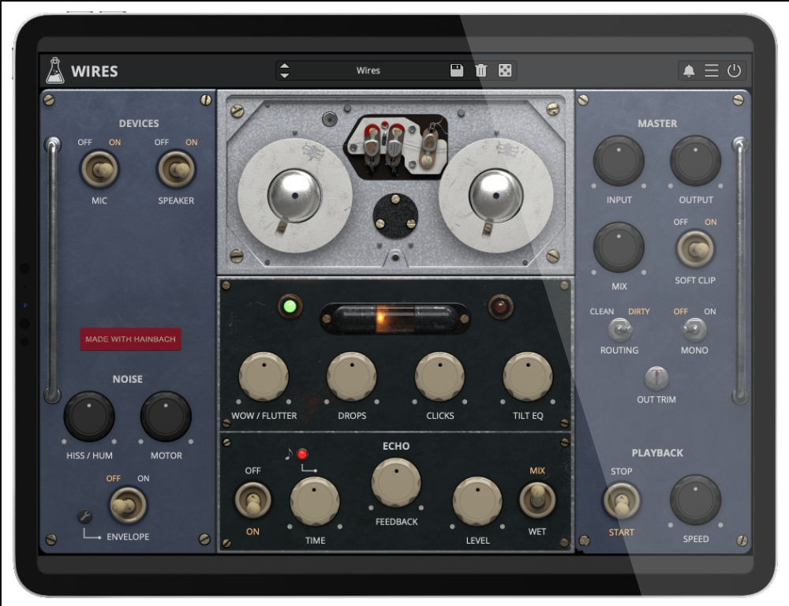Click the save preset floppy disk icon

pyautogui.click(x=457, y=70)
